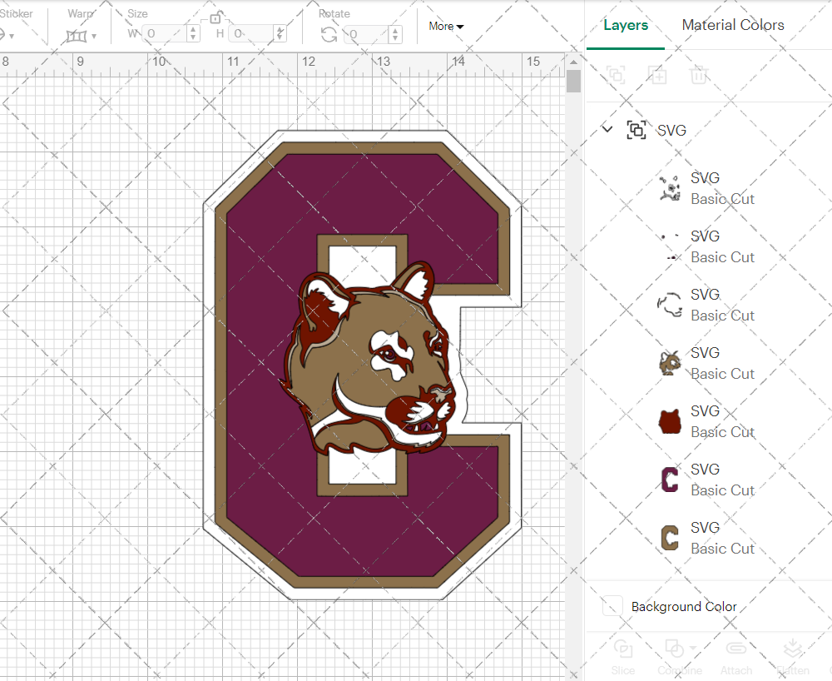Select the SVG group icon
Screen dimensions: 832x681
(636, 130)
